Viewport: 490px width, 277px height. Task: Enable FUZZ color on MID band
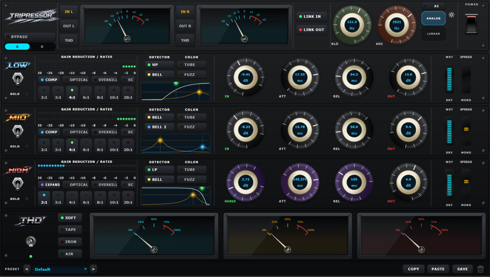pos(192,127)
